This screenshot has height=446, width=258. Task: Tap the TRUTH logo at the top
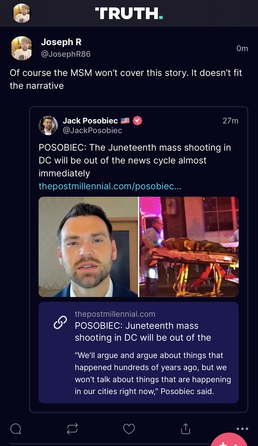pyautogui.click(x=129, y=13)
